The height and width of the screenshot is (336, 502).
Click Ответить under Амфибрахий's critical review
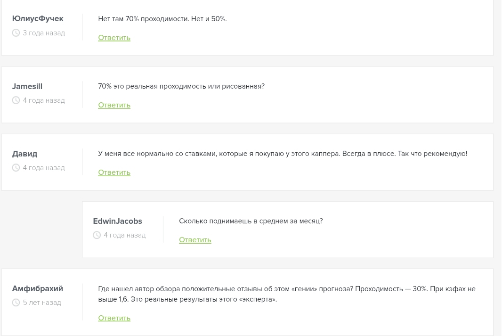click(114, 318)
